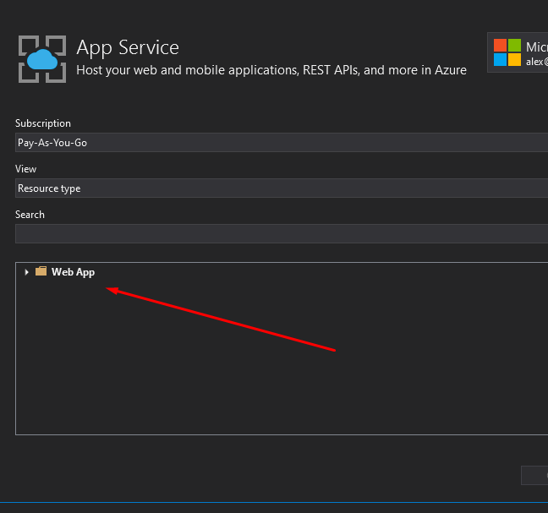The height and width of the screenshot is (513, 548).
Task: Click the Subscription field label
Action: (x=43, y=123)
